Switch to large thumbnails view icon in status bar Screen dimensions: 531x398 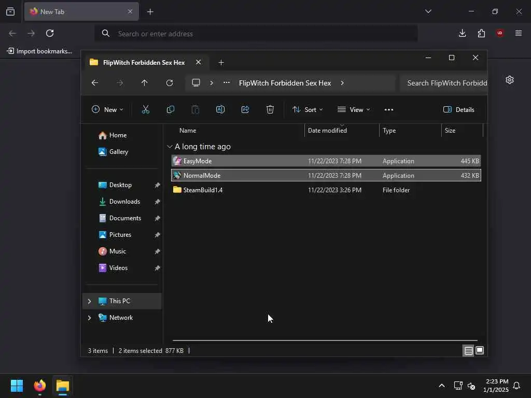[x=480, y=351]
